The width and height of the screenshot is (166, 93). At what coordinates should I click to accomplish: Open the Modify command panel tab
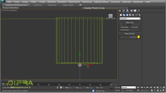point(124,11)
